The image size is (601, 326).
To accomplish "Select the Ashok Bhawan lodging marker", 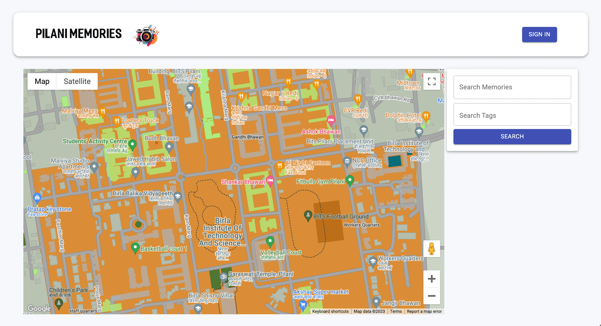I will click(331, 121).
